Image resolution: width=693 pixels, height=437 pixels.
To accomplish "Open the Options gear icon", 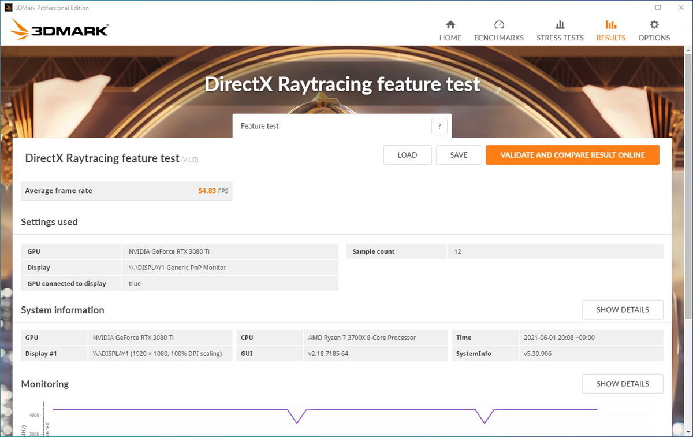I will pos(654,25).
